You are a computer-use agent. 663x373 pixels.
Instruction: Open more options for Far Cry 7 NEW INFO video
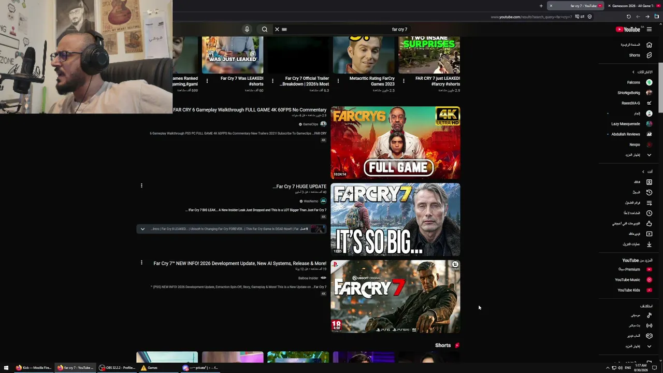(141, 263)
